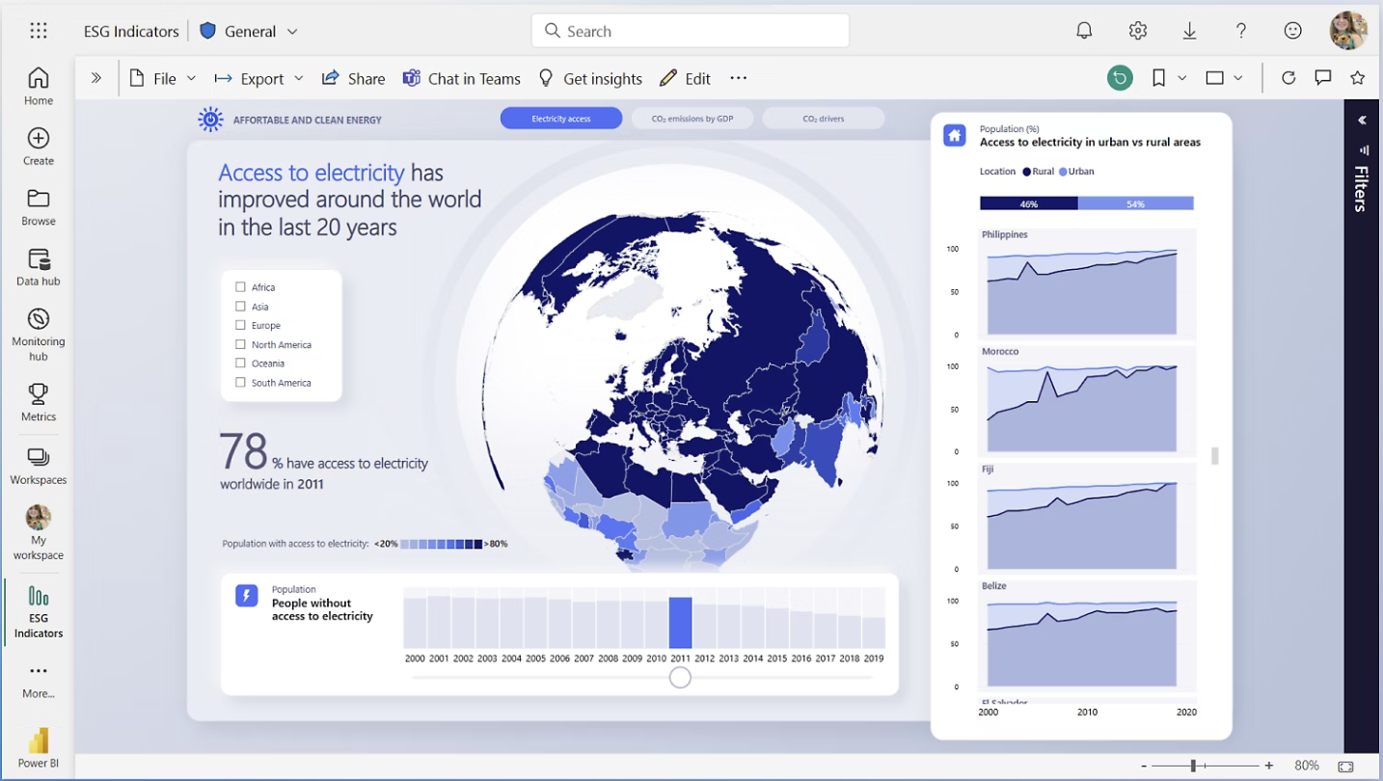Go to Home in left navigation
This screenshot has height=781, width=1383.
[39, 86]
